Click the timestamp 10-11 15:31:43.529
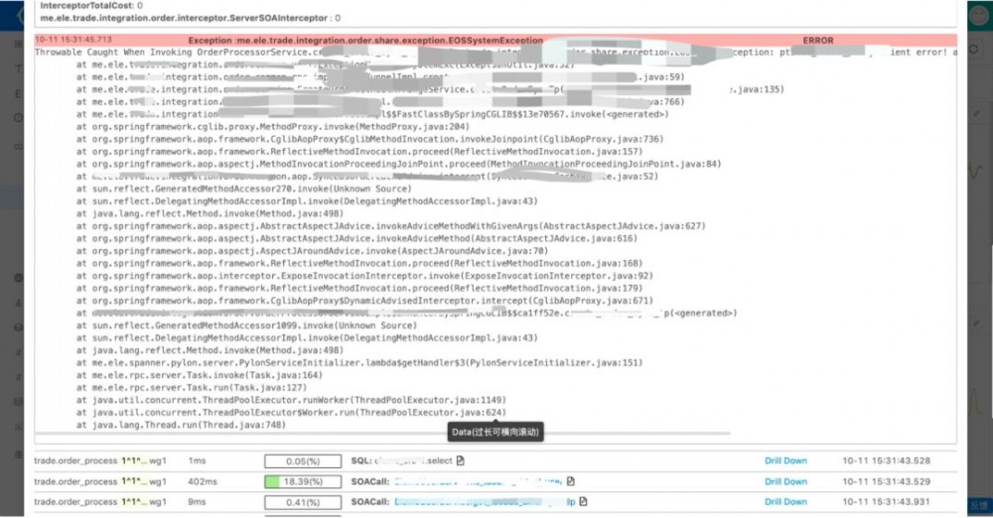 (886, 481)
